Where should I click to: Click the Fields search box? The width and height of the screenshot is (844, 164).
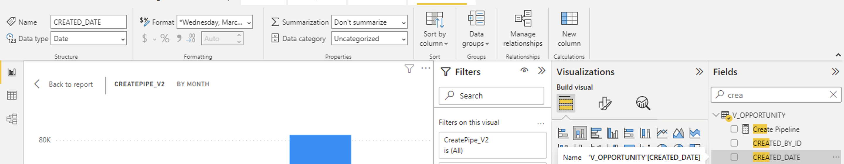tap(775, 95)
